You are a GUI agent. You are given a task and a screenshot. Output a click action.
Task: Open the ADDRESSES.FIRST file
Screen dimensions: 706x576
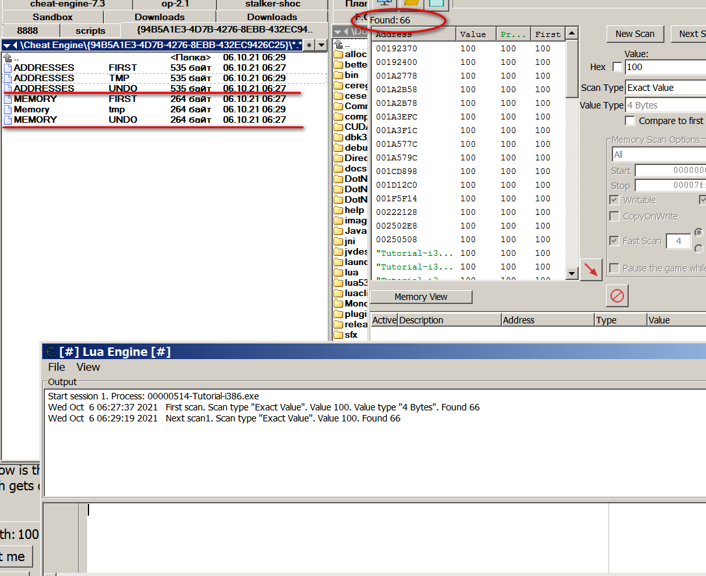tap(44, 68)
